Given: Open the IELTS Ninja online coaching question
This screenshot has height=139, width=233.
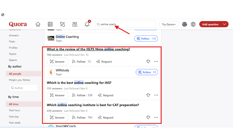Looking at the screenshot, I should [x=88, y=49].
